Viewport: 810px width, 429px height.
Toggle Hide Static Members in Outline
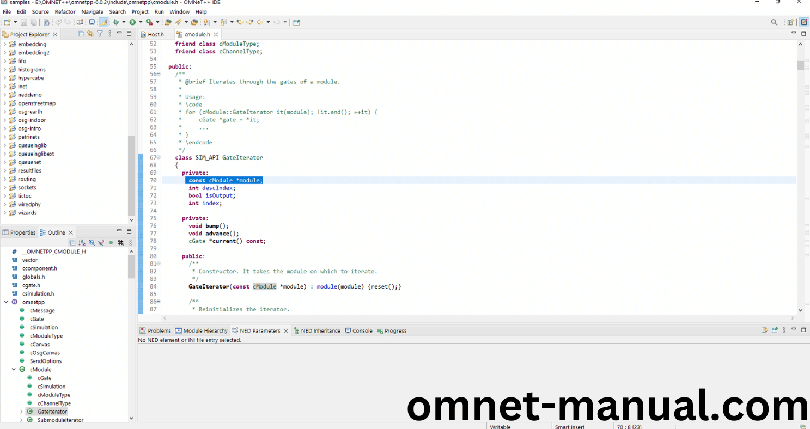pyautogui.click(x=101, y=243)
